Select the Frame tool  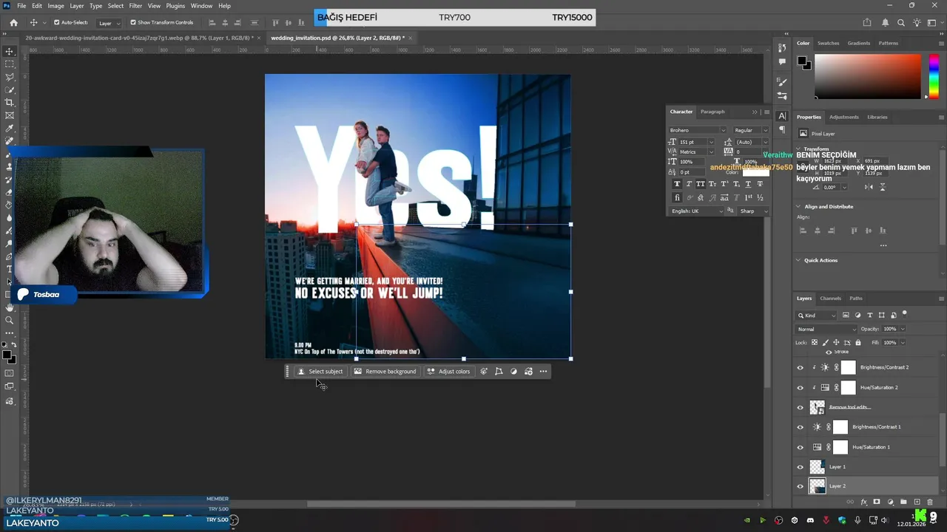[10, 115]
